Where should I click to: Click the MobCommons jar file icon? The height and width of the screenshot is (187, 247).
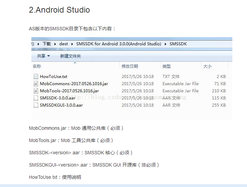tap(36, 83)
